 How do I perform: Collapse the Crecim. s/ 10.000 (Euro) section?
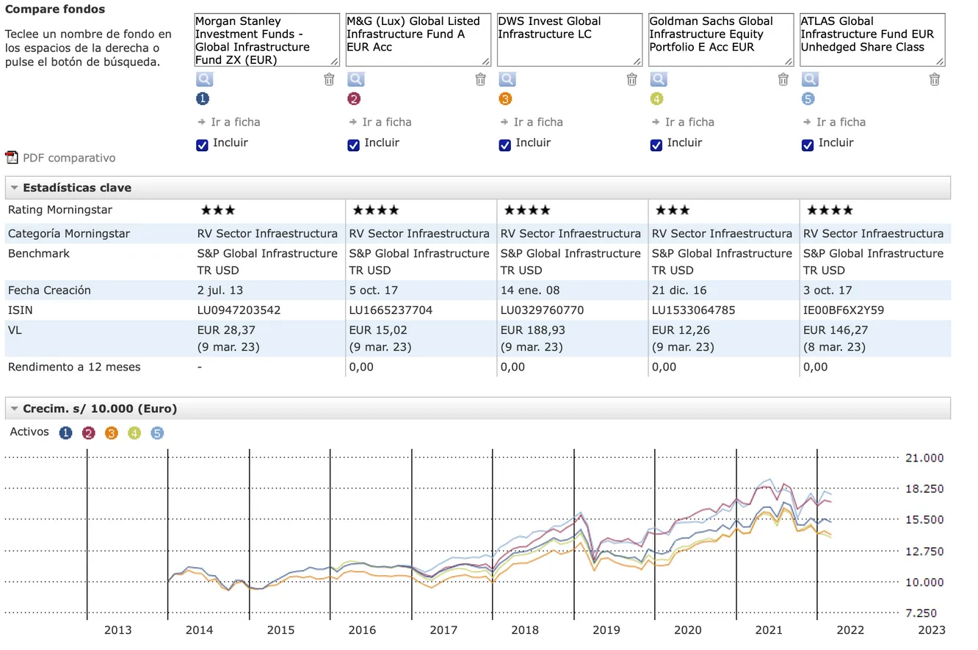click(x=14, y=409)
